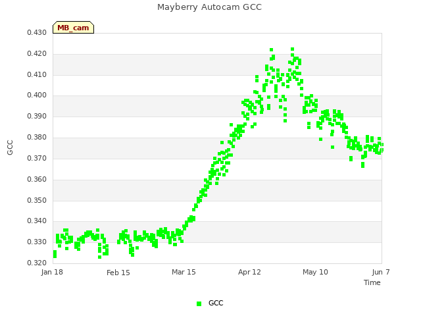The image size is (421, 316).
Task: Click the 0.390 y-axis value
Action: click(x=37, y=116)
